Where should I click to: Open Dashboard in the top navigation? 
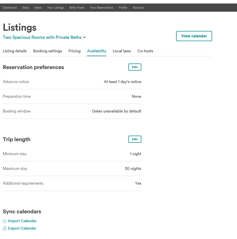pos(10,8)
